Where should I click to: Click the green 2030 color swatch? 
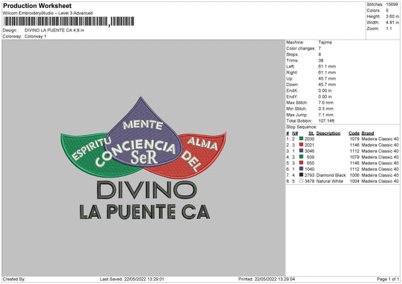pyautogui.click(x=301, y=139)
